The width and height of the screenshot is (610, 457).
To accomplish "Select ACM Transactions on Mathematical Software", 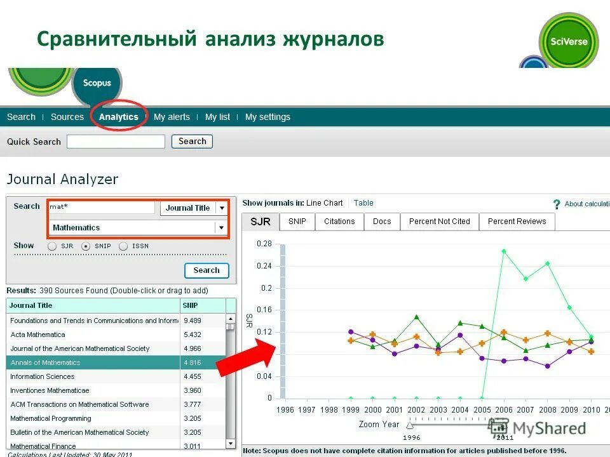I will point(116,404).
